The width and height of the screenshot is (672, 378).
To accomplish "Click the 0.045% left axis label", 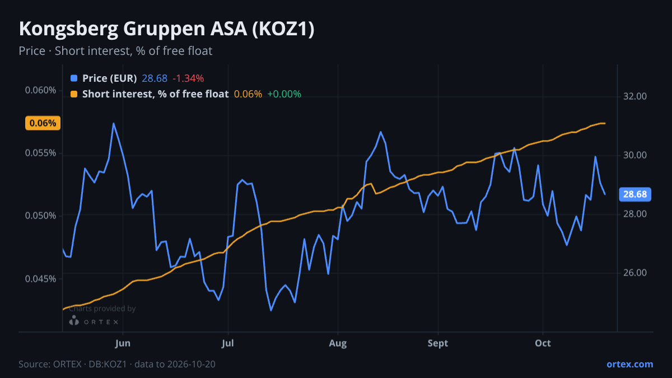I will (x=41, y=279).
